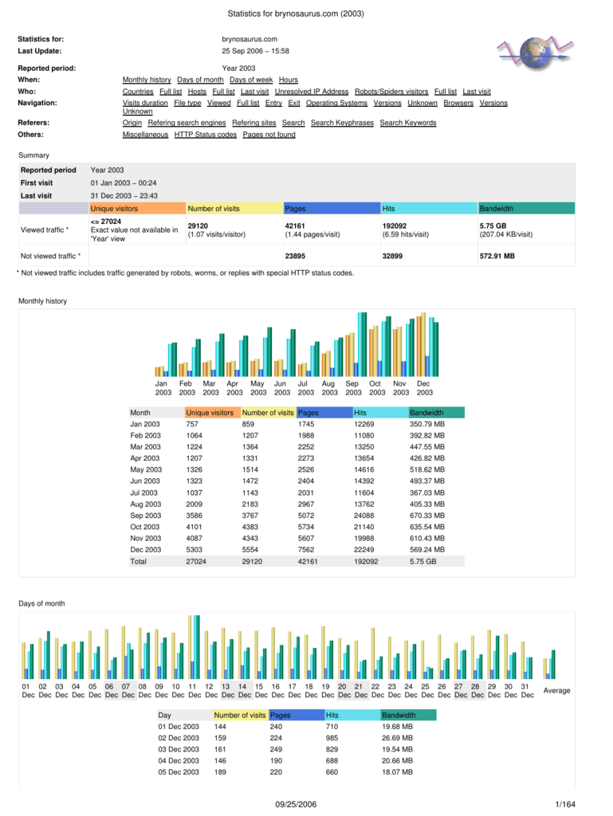The image size is (613, 816).
Task: Select not viewed pages value '23895'
Action: coord(295,256)
